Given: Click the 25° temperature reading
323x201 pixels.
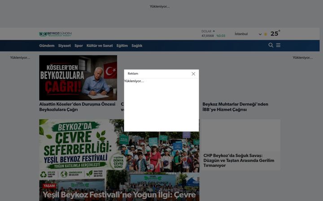Looking at the screenshot, I should [275, 33].
